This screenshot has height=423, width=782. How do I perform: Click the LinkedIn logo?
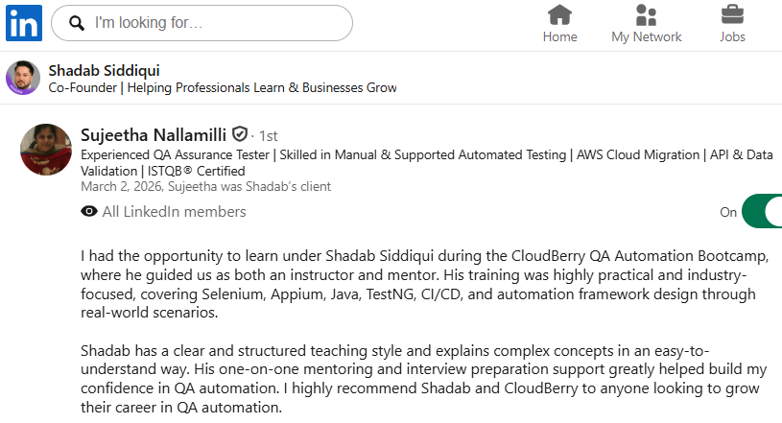(x=24, y=23)
